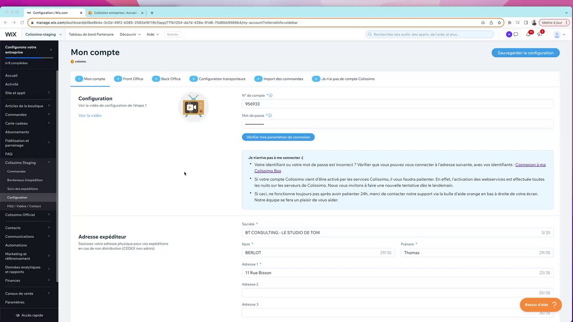Click Vérifier mes paramètres de connexion
Image resolution: width=573 pixels, height=322 pixels.
pos(278,137)
